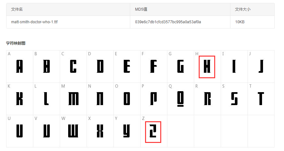Click the 文件名 column header
Image resolution: width=284 pixels, height=151 pixels.
pyautogui.click(x=17, y=9)
